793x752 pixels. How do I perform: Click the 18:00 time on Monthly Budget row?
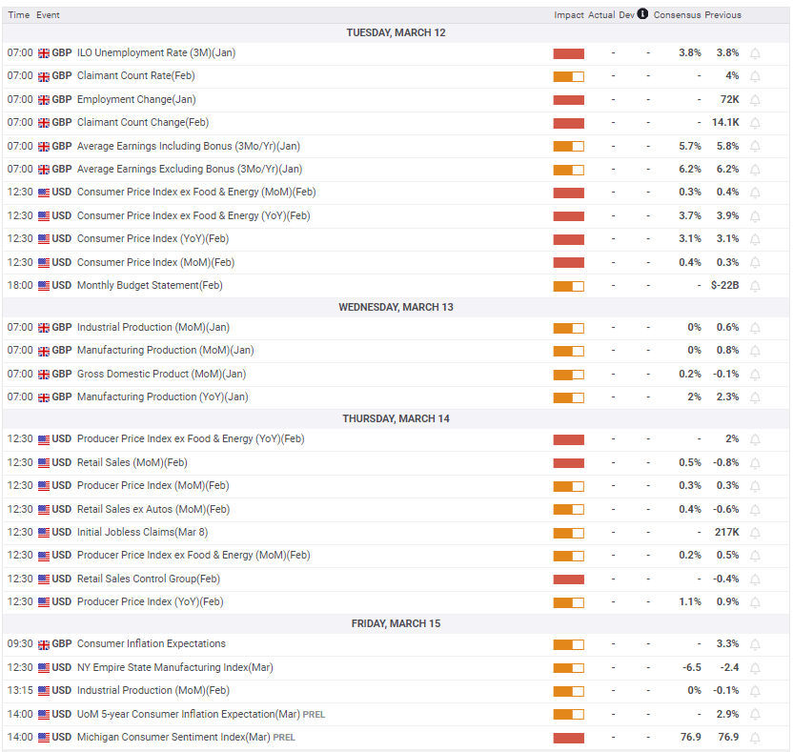(20, 286)
